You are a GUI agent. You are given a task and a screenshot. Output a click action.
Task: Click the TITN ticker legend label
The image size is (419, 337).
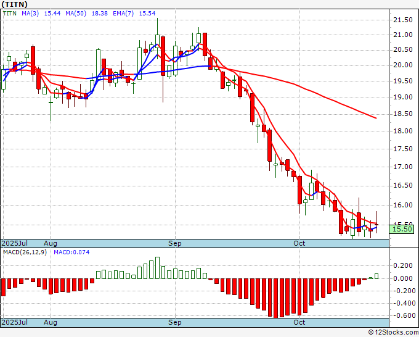coord(10,14)
